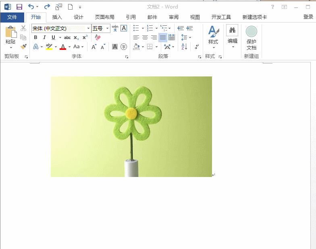Click the Save icon in quick access toolbar
This screenshot has width=316, height=249.
(x=19, y=7)
